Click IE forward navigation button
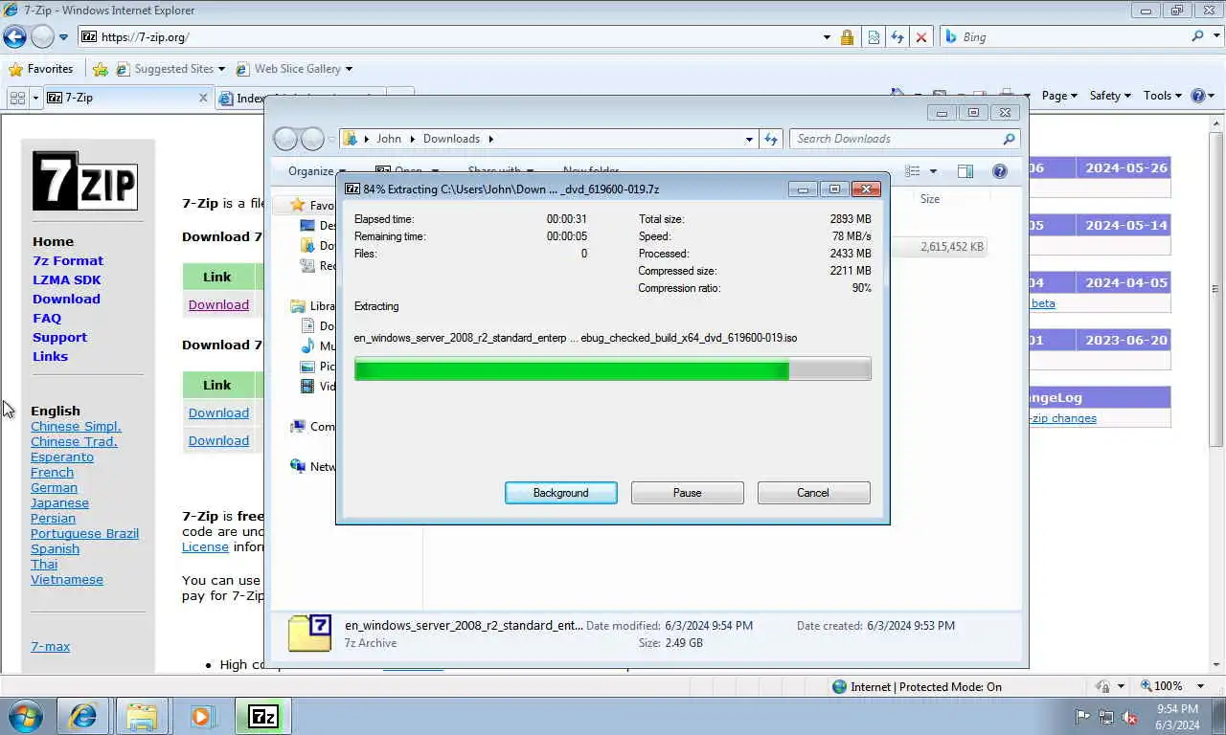The width and height of the screenshot is (1226, 735). pyautogui.click(x=42, y=36)
